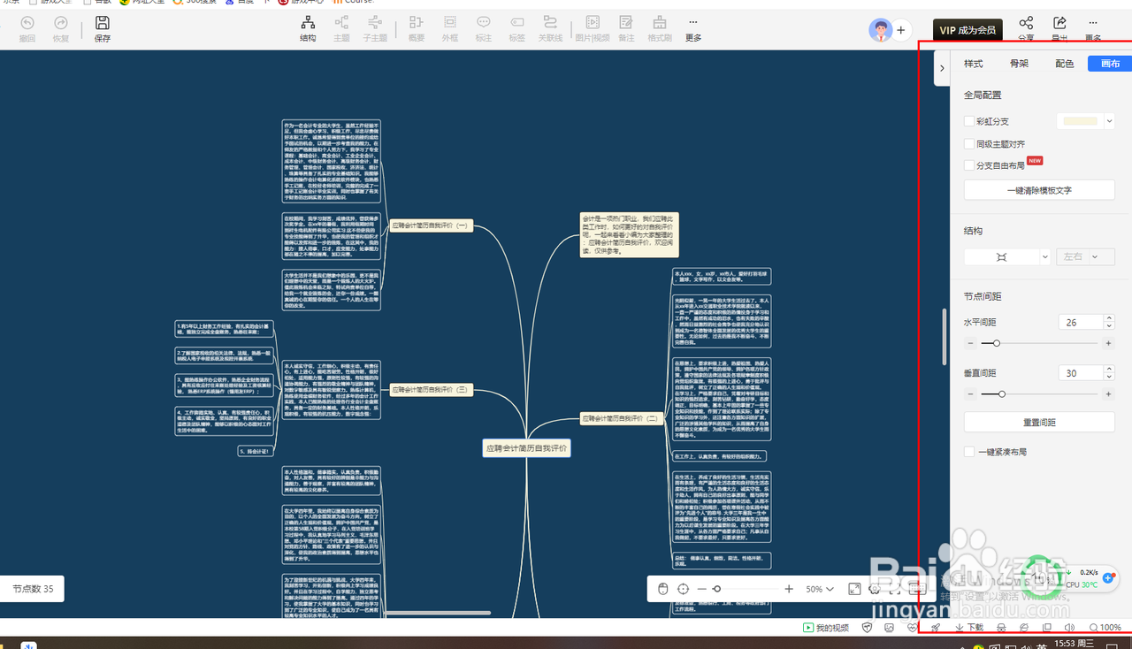Click the redo (恢复) icon
Screen dimensions: 1132x649
[x=61, y=23]
